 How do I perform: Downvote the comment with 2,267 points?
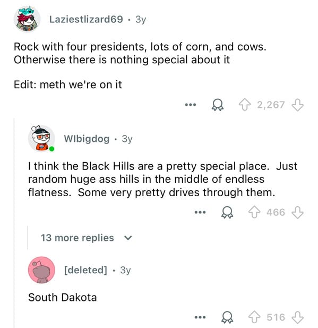pos(297,105)
